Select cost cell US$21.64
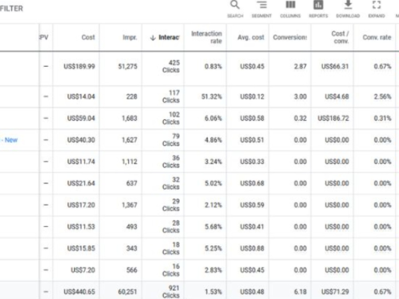The image size is (399, 299). (x=81, y=183)
